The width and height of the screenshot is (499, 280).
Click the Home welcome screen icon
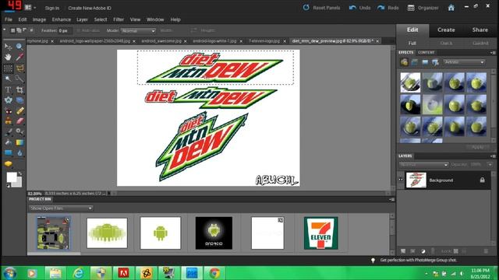pyautogui.click(x=451, y=8)
